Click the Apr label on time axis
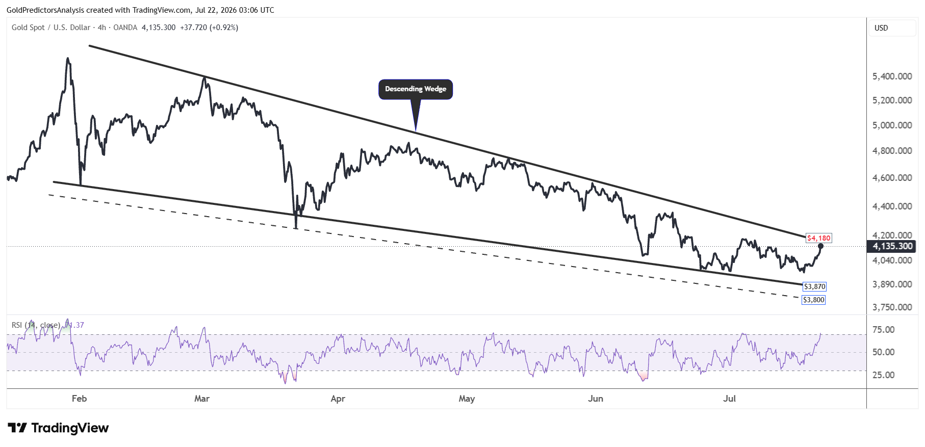This screenshot has width=925, height=447. click(338, 399)
